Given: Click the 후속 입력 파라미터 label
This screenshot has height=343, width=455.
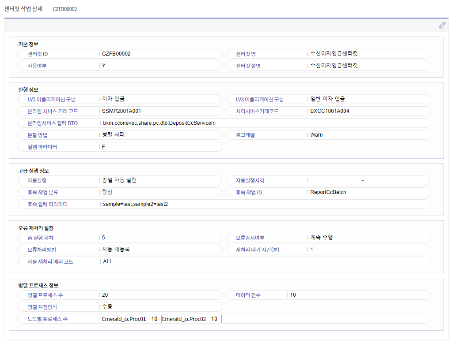Looking at the screenshot, I should coord(48,204).
